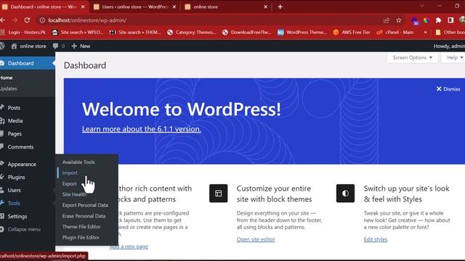Open Login Hosters.Pk bookmark

[24, 32]
